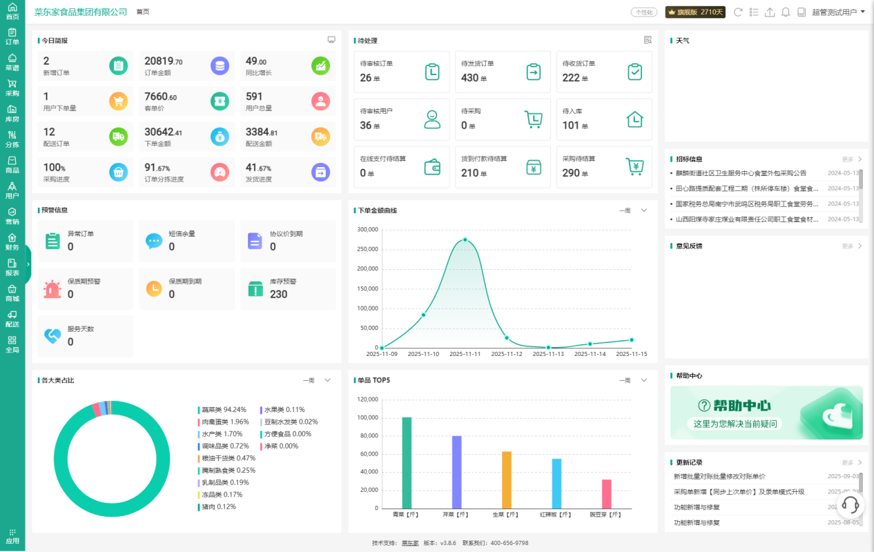Click the 采购 shopping cart sidebar icon
This screenshot has width=874, height=552.
click(12, 87)
